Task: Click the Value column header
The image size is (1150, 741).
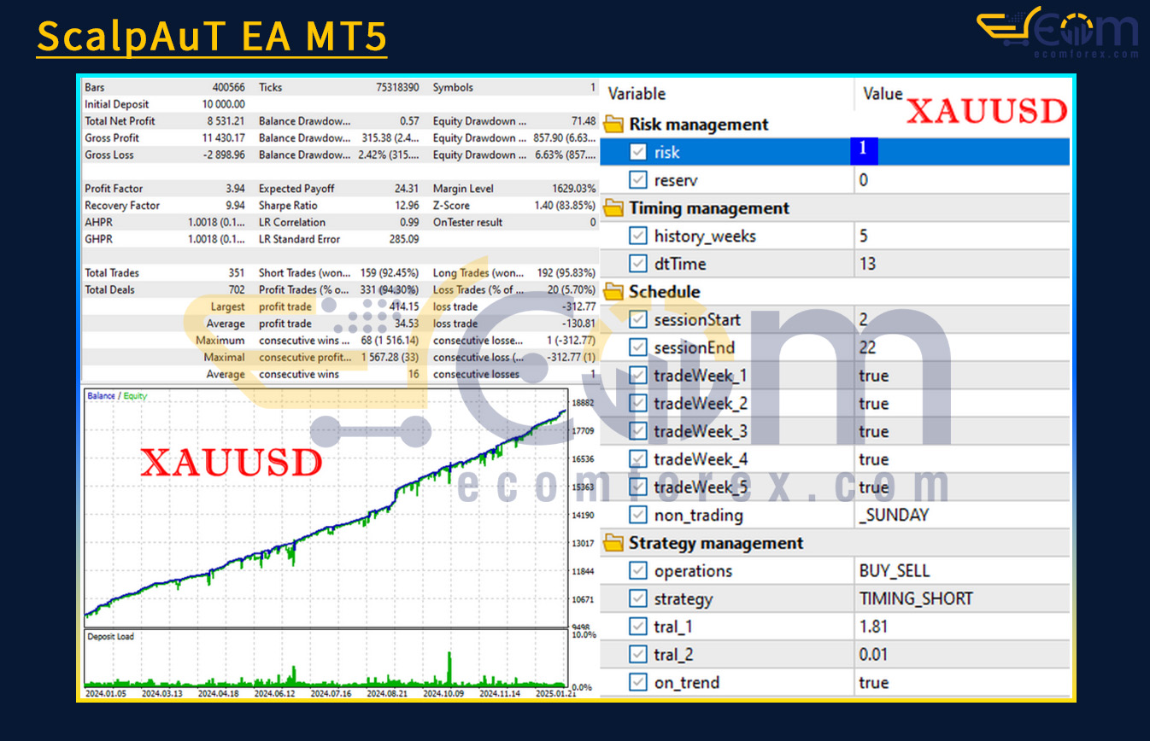Action: coord(883,94)
